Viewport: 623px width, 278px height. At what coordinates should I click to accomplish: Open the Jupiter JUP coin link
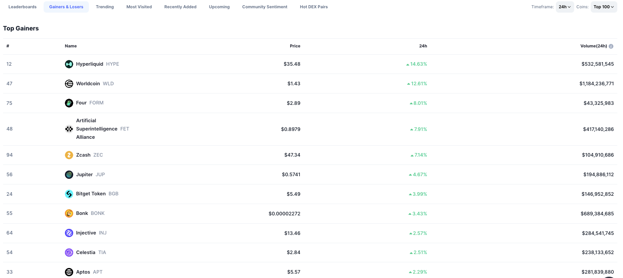pyautogui.click(x=85, y=174)
